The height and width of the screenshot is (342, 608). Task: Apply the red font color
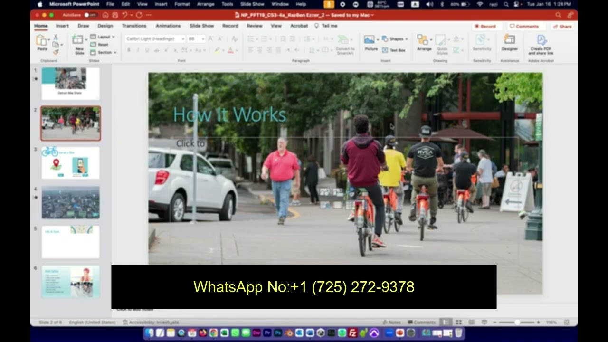click(x=230, y=50)
